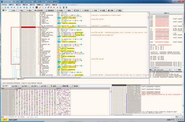Click the 隐藏FPU button above registers
The height and width of the screenshot is (122, 185).
pyautogui.click(x=167, y=13)
